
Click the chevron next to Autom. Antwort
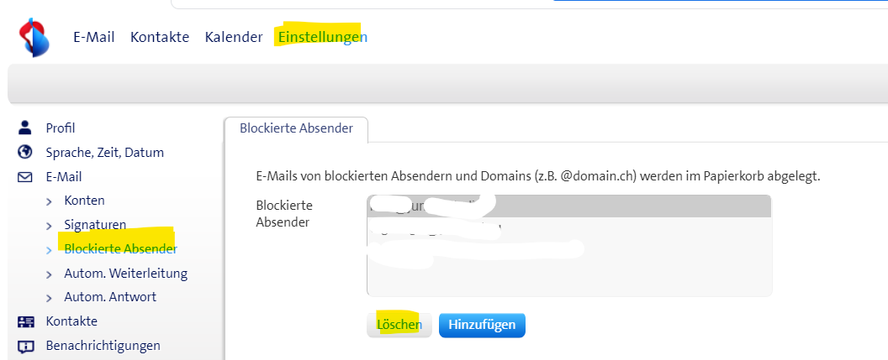point(49,298)
